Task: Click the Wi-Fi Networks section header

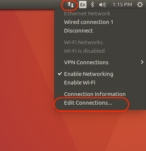Action: (x=83, y=42)
